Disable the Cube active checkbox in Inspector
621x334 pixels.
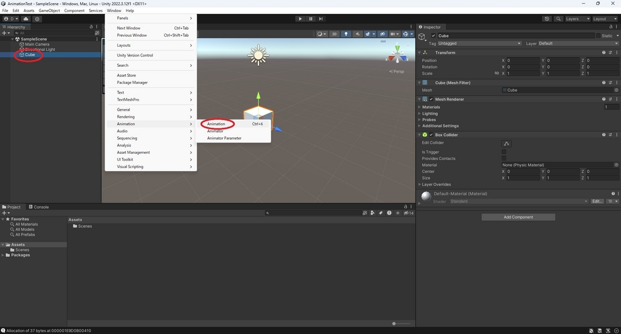434,36
